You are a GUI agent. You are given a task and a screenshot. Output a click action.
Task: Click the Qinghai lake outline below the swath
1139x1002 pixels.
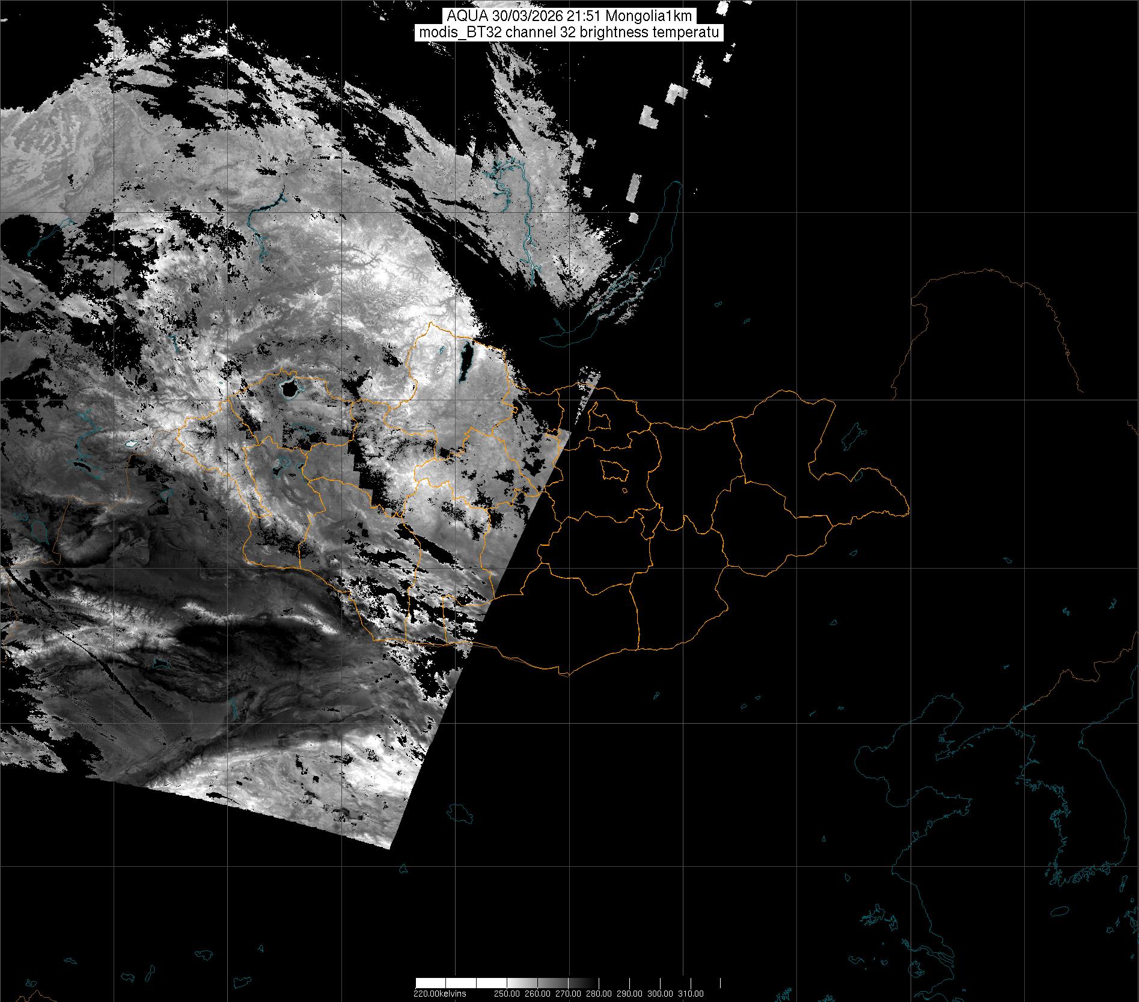462,814
